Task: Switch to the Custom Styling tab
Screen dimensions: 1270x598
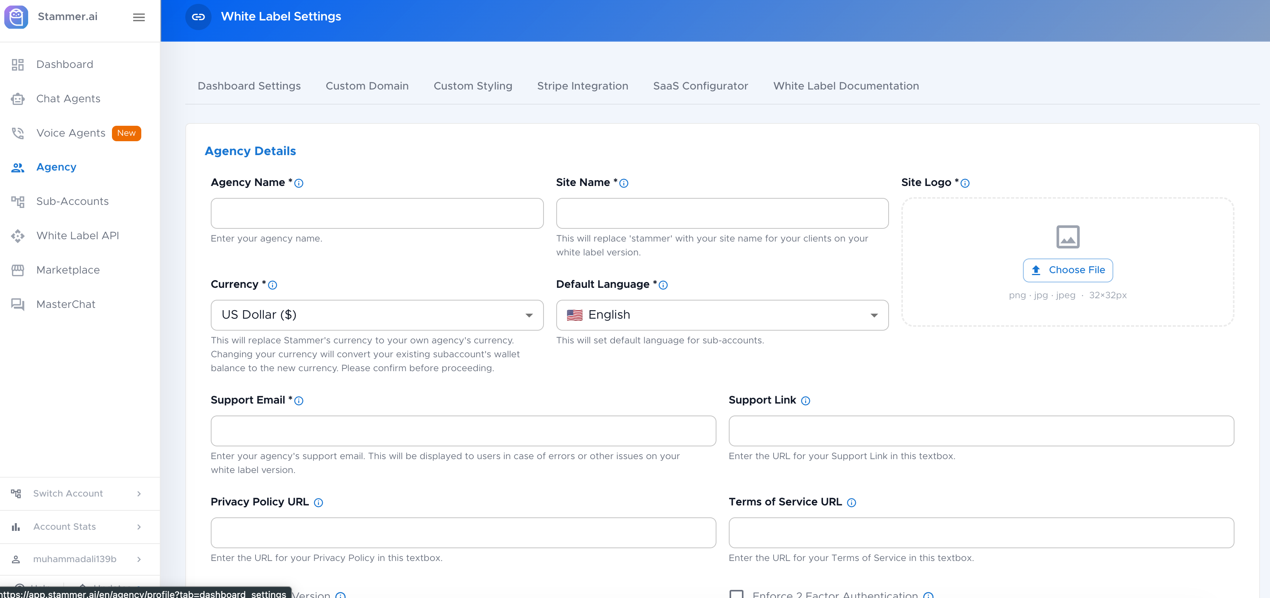Action: coord(473,86)
